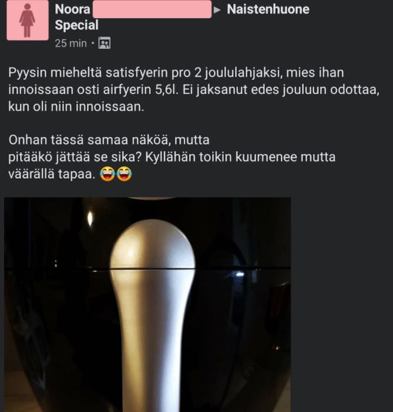The image size is (393, 412).
Task: Open the Naistenhuone group link
Action: tap(268, 9)
